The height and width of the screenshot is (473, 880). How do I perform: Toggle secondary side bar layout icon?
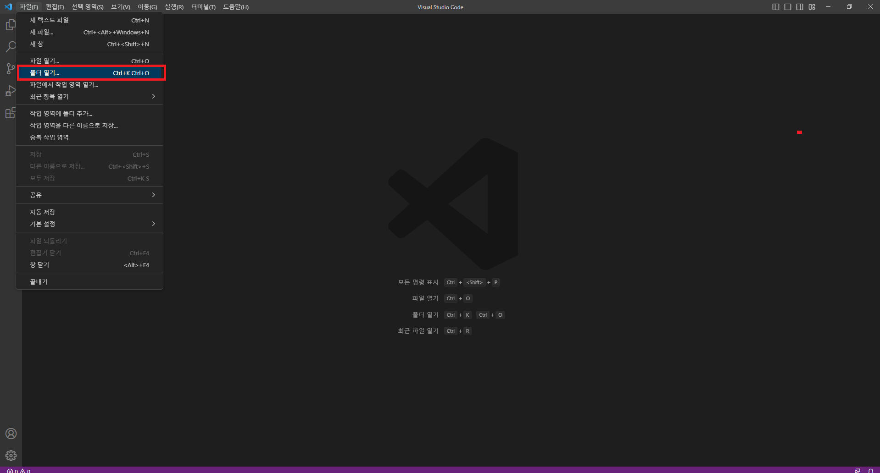pos(800,7)
